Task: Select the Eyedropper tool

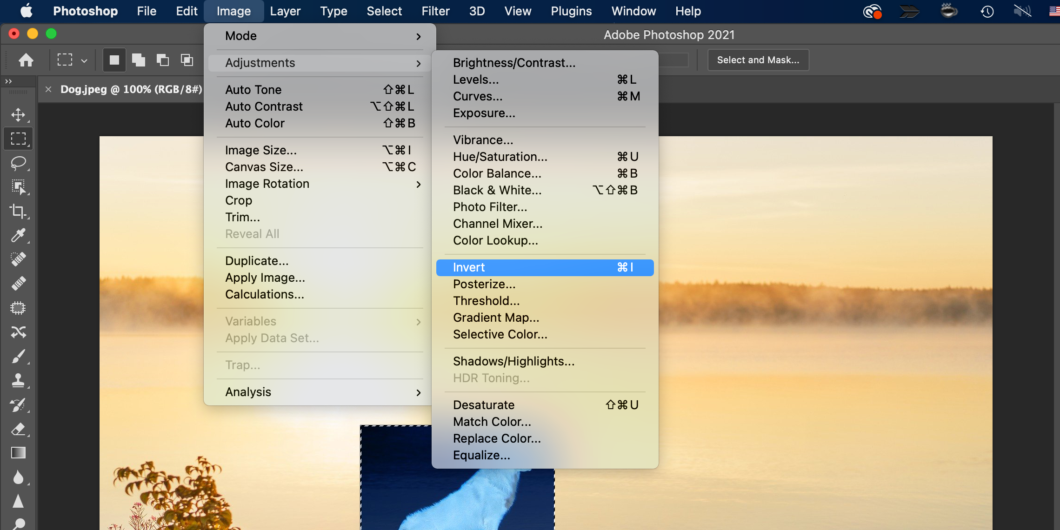Action: (19, 235)
